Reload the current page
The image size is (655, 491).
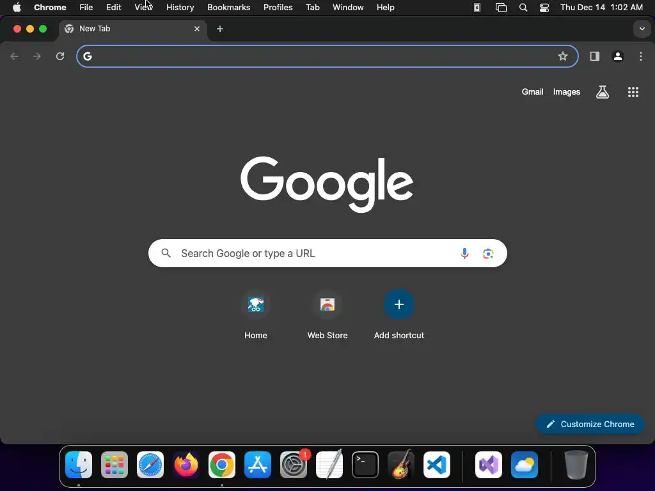[x=60, y=56]
